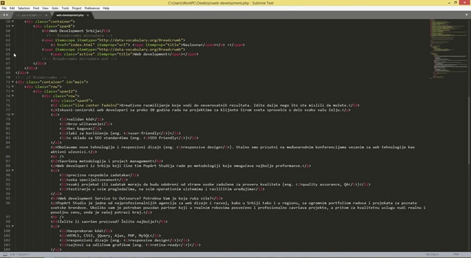Click 'Želite li savršen proizvod?' heading text
Viewport: 471px width, 258px height.
point(89,222)
